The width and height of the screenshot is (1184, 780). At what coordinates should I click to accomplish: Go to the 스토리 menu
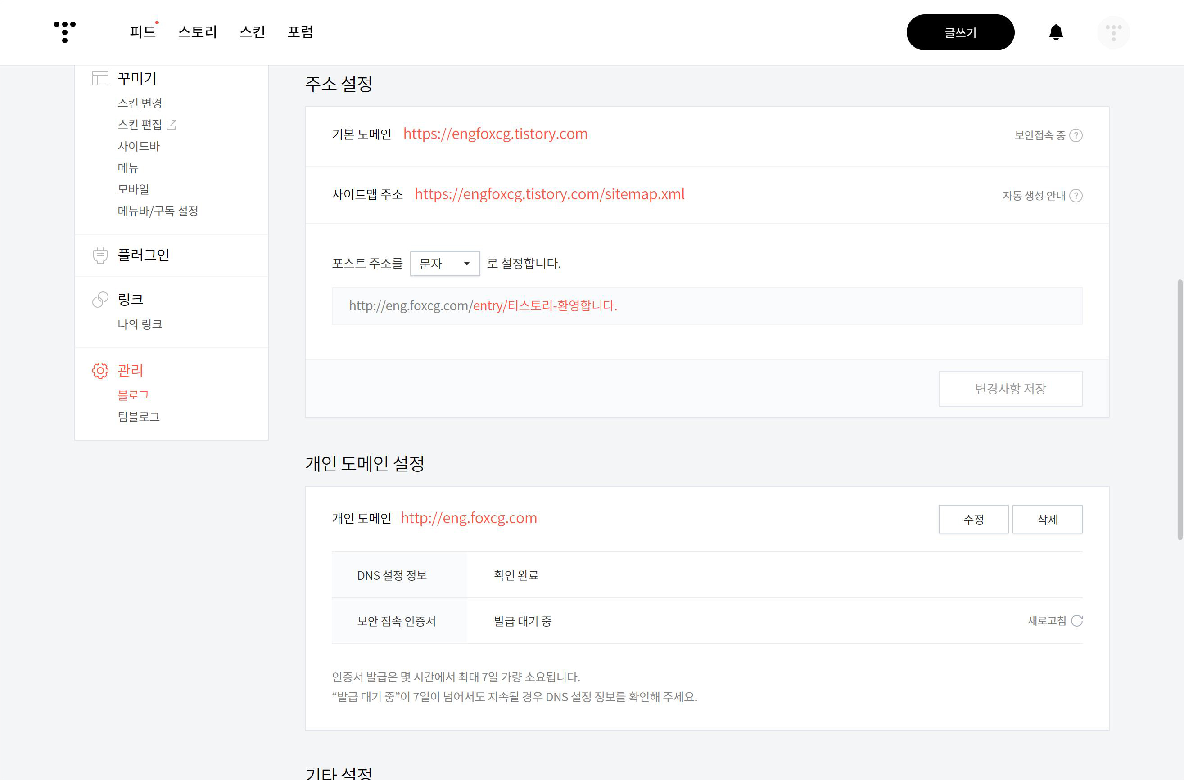197,32
